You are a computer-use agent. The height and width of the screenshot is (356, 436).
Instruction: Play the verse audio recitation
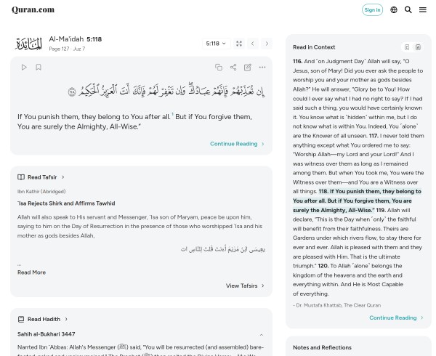(x=24, y=68)
